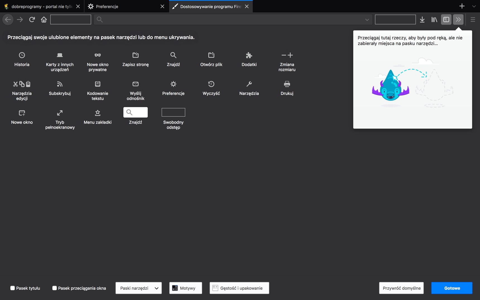
Task: Select Karty z innych urządzeń icon
Action: 60,55
